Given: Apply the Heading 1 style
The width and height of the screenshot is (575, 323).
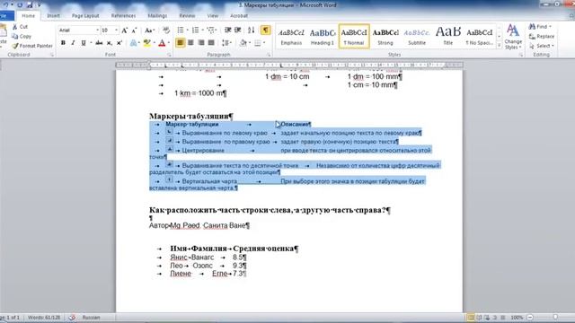Looking at the screenshot, I should tap(323, 37).
